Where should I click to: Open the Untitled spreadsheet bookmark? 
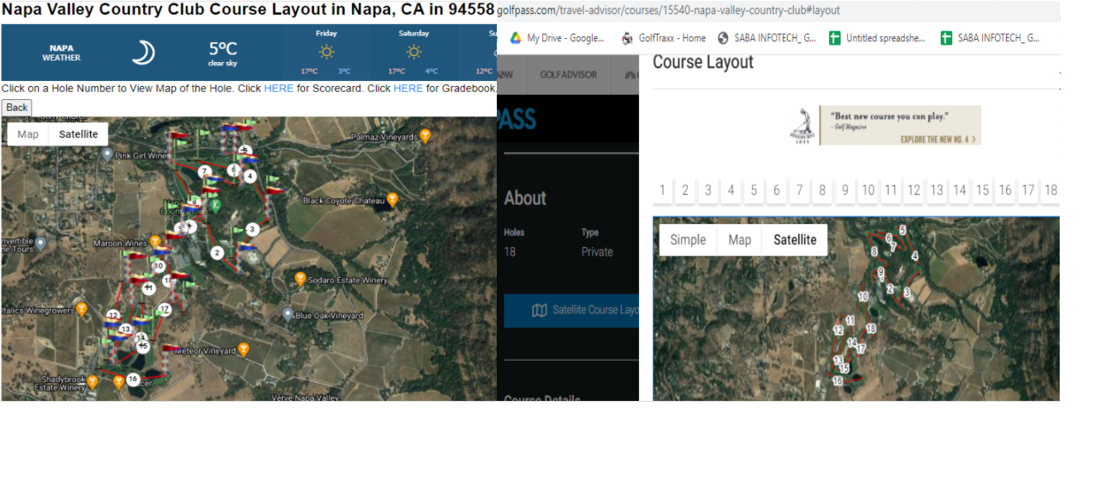coord(877,38)
